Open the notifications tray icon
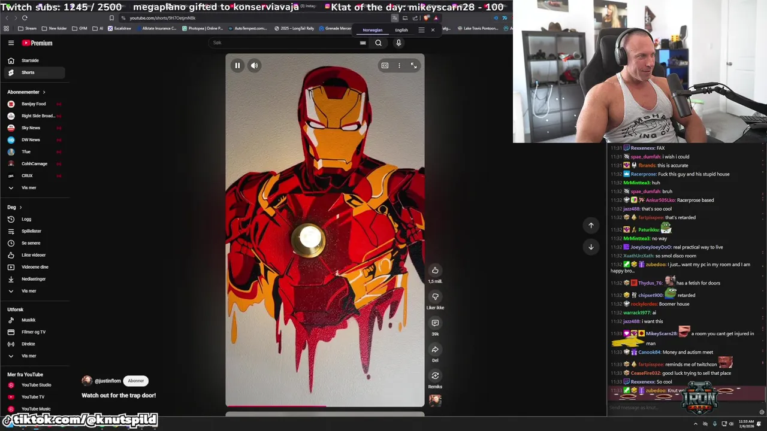 (759, 424)
